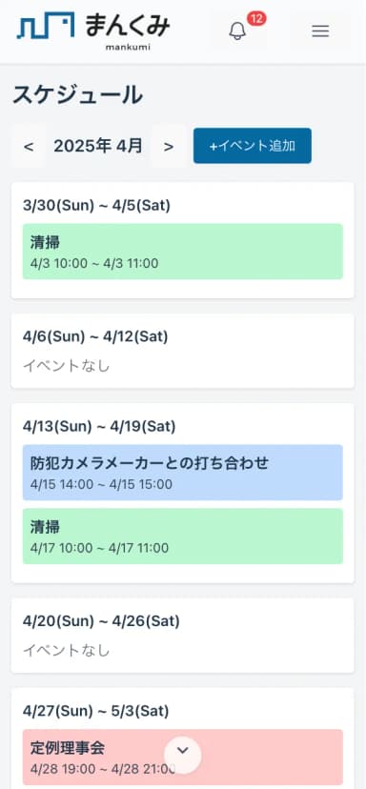Select the 2025年 4月 month label
The image size is (366, 789).
point(98,146)
